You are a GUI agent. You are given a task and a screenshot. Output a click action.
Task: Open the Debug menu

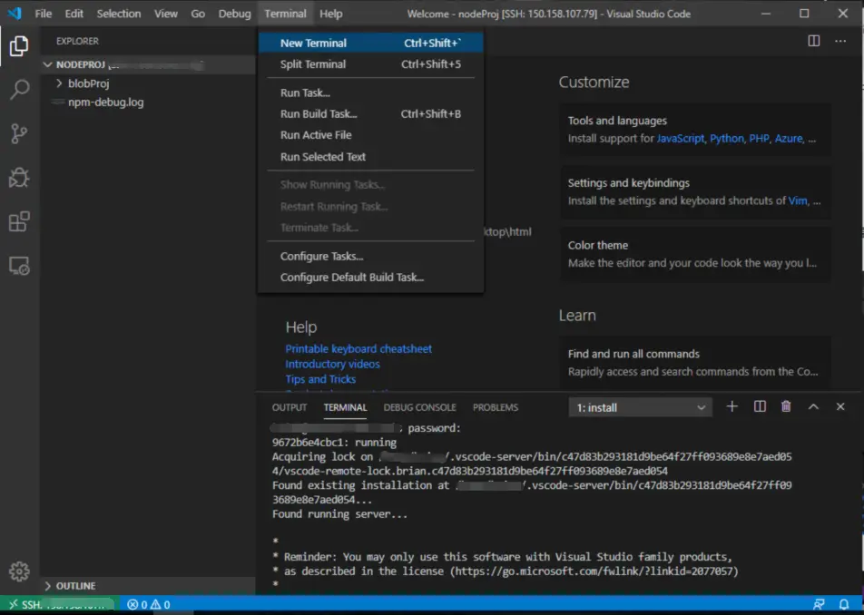click(x=234, y=14)
